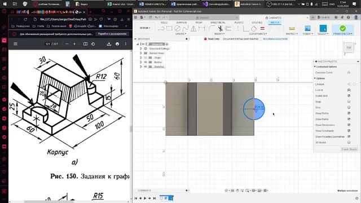
Task: Apply the Equal constraint icon
Action: [x=262, y=29]
